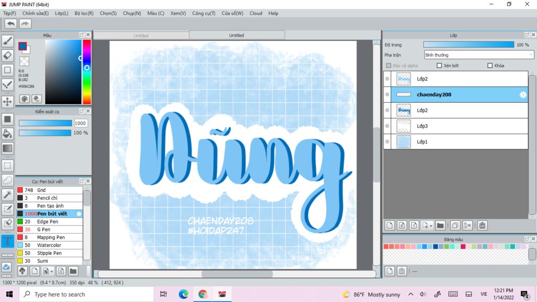
Task: Switch to the first Untitled tab
Action: (x=141, y=36)
